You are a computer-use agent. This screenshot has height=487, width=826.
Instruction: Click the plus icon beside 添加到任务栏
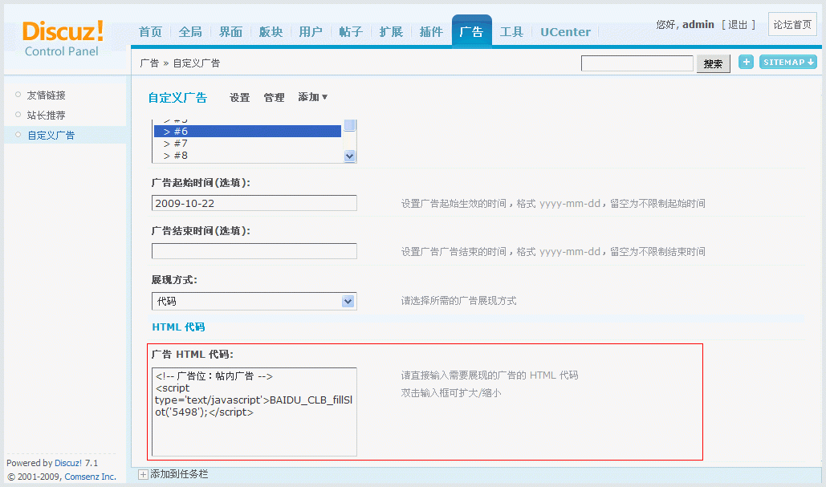(143, 474)
